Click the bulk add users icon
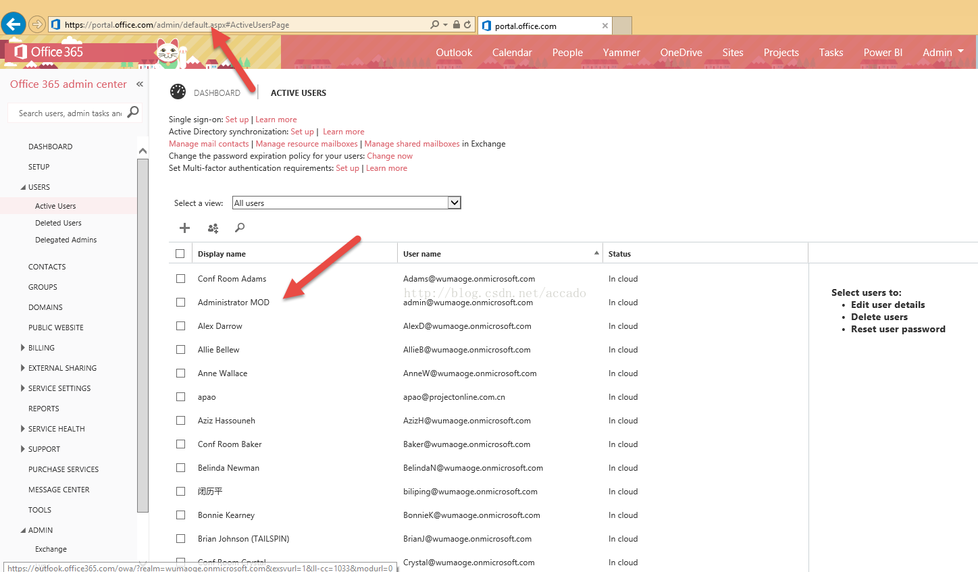The width and height of the screenshot is (978, 572). 213,228
